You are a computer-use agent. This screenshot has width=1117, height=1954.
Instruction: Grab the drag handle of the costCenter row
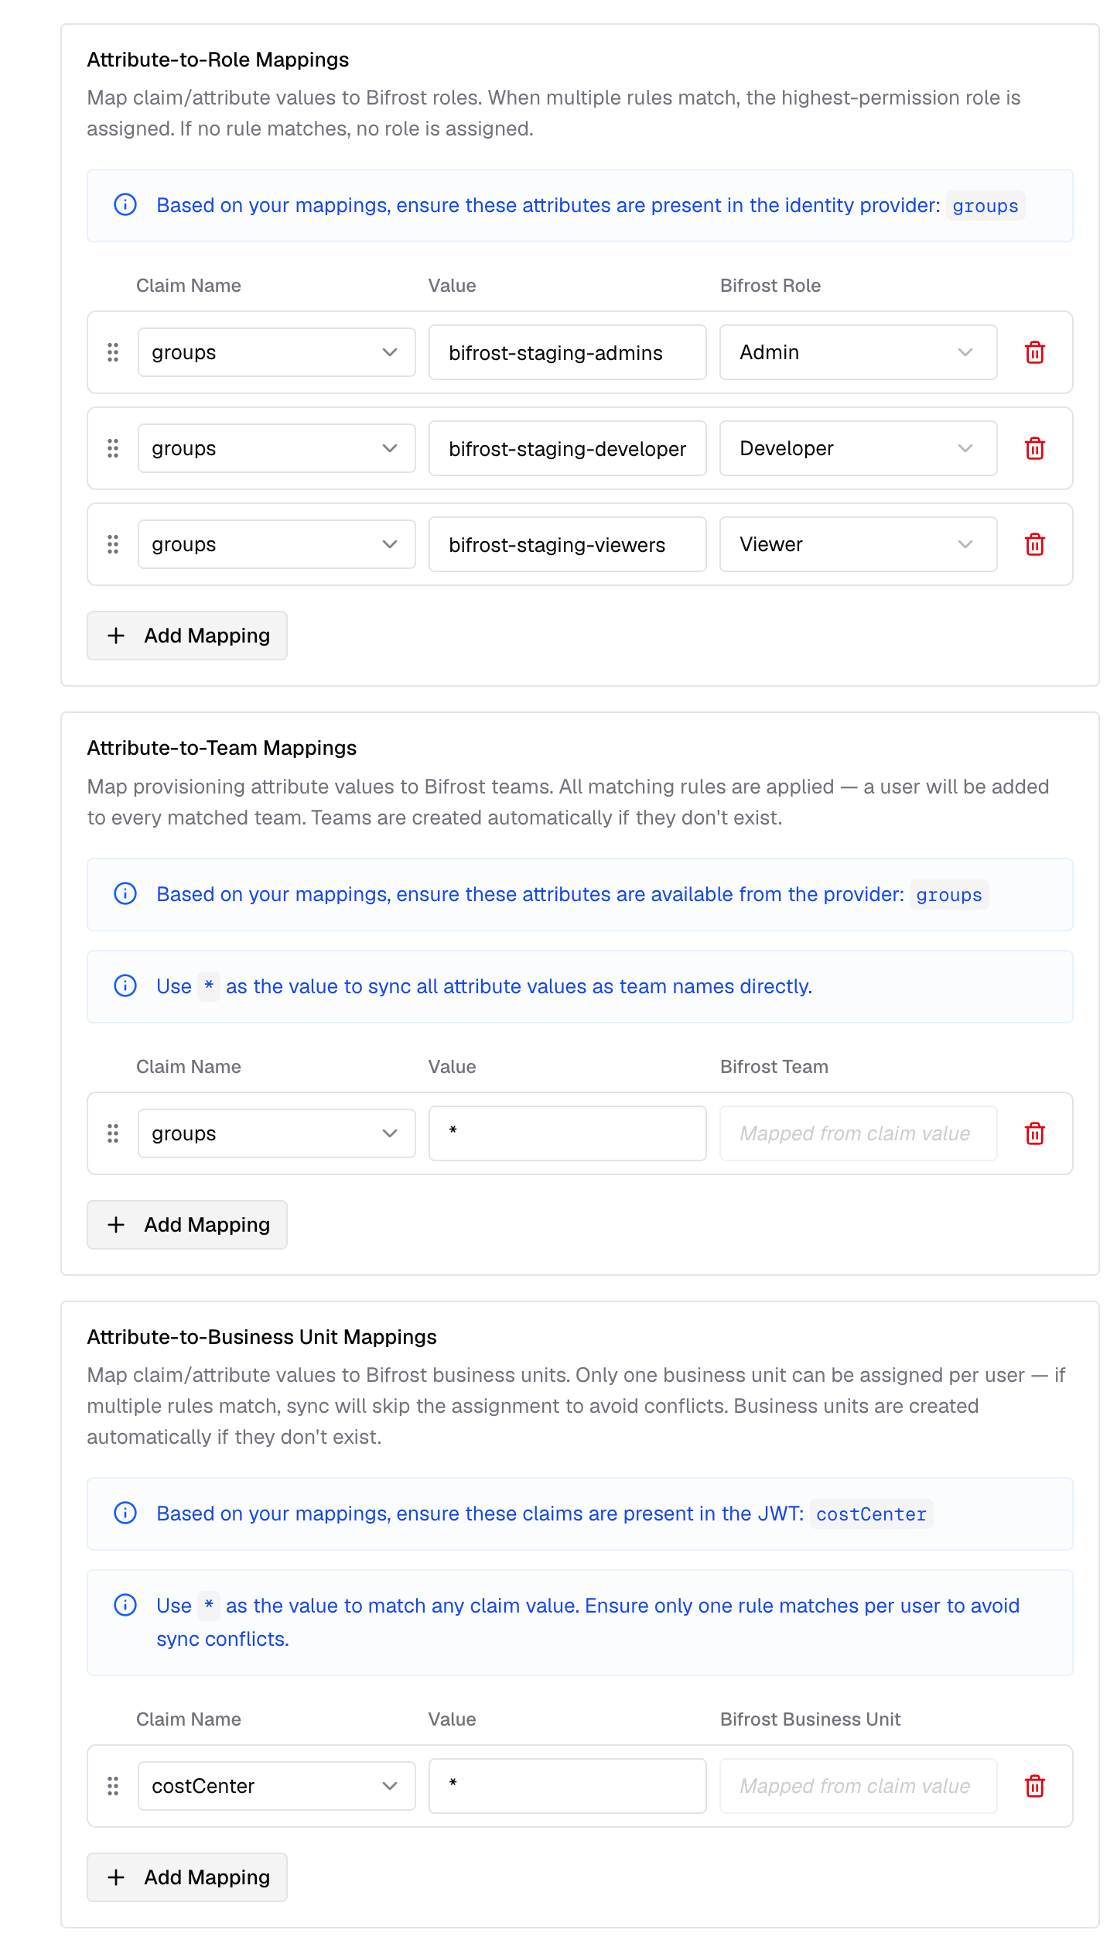pyautogui.click(x=113, y=1787)
